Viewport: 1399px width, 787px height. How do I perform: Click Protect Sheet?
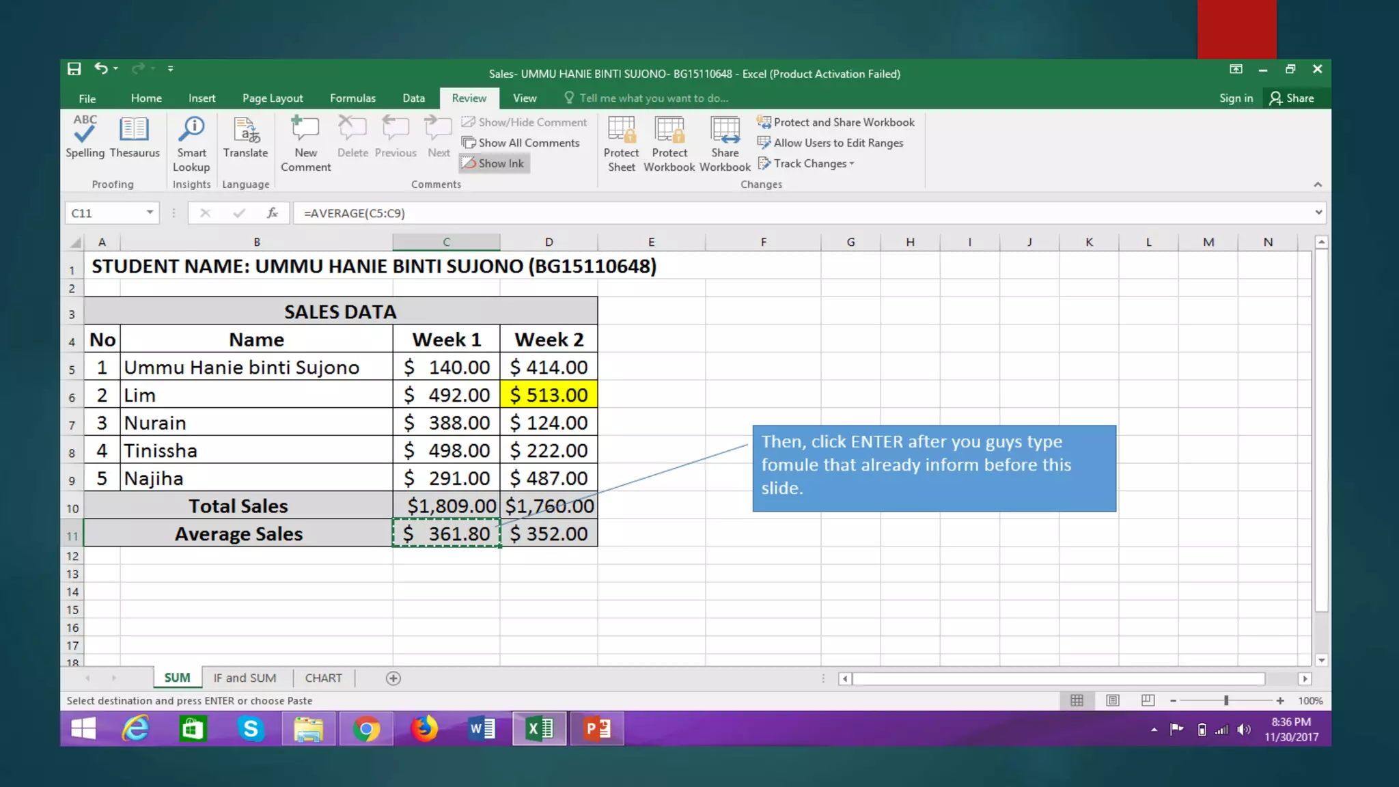point(621,143)
